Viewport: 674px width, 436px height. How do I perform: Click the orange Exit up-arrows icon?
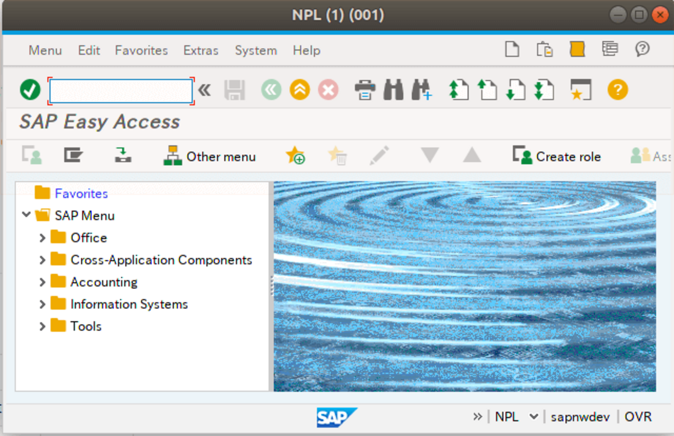coord(300,90)
